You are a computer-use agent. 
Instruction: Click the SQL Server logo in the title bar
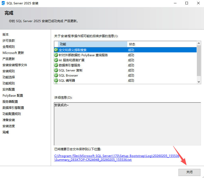[4, 3]
